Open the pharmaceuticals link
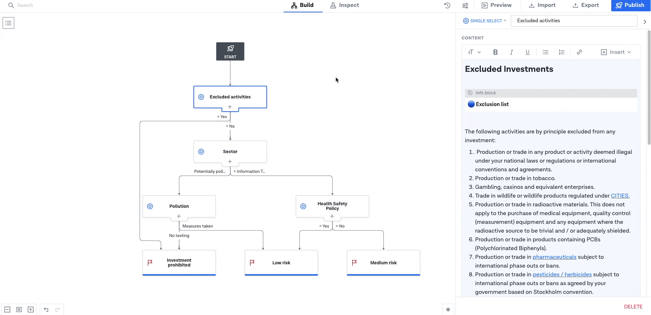Screen dimensions: 651x315 pos(554,257)
